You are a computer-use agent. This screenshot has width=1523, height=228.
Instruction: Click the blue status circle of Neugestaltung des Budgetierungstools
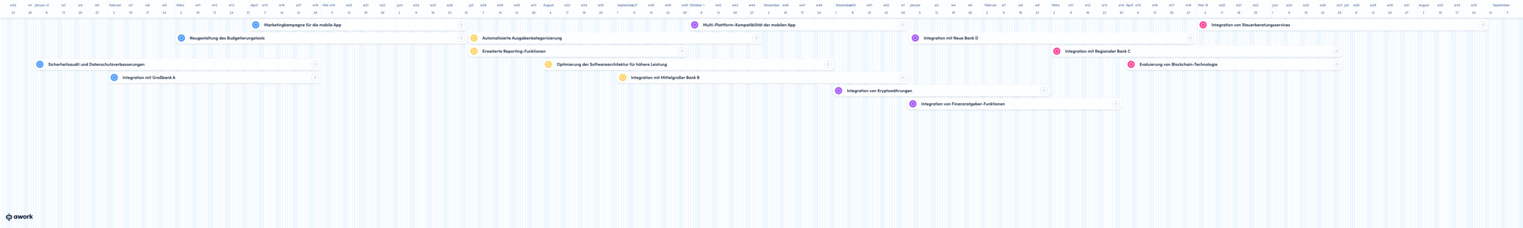(181, 38)
